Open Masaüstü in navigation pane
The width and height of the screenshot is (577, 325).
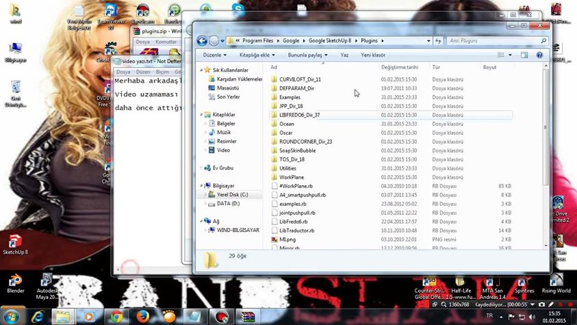(x=227, y=88)
